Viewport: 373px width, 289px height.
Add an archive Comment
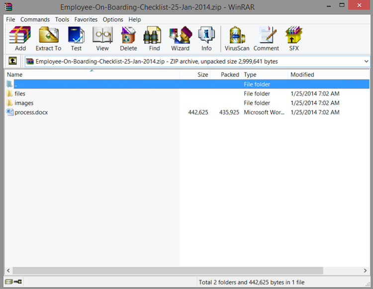coord(266,39)
